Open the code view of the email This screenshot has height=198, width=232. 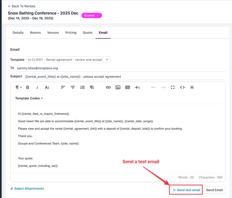click(x=182, y=87)
